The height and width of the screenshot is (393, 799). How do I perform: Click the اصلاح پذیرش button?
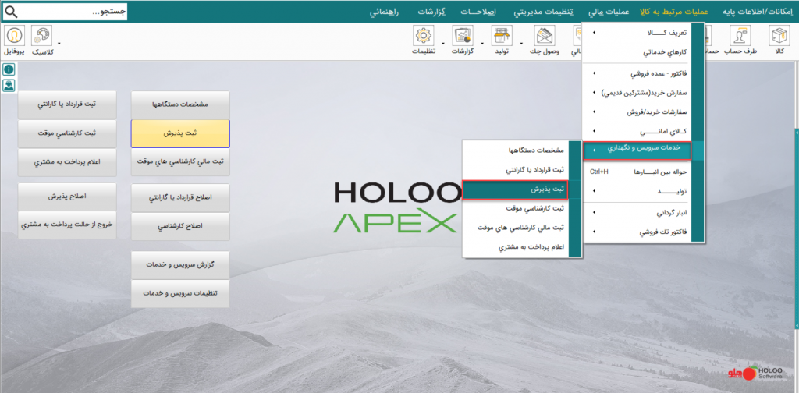pyautogui.click(x=67, y=196)
